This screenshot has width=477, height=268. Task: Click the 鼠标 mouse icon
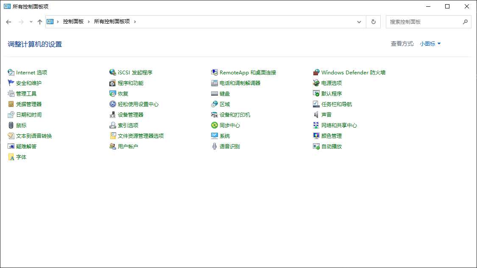(11, 126)
